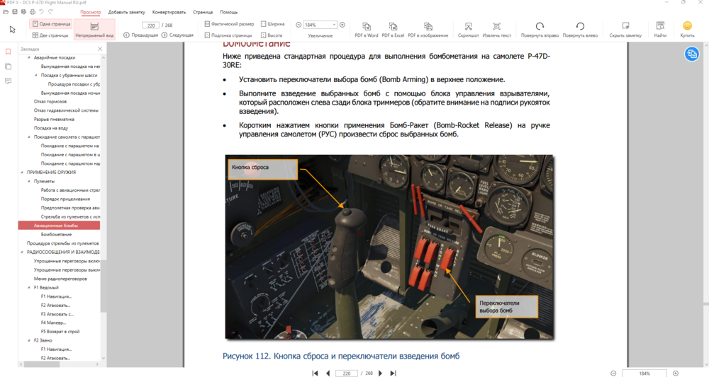Screen dimensions: 709x377
Task: Redo the last action
Action: pyautogui.click(x=50, y=12)
